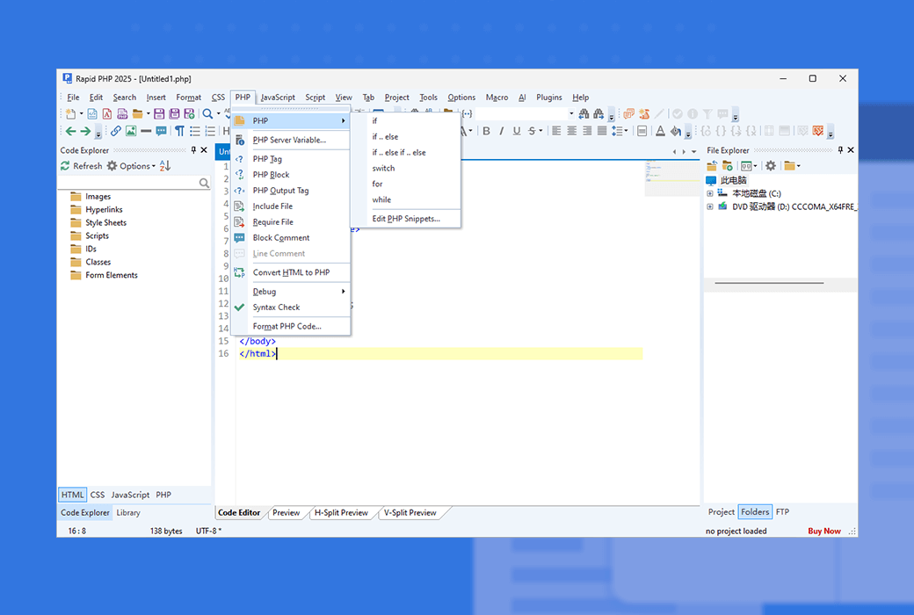Screen dimensions: 914x615
Task: Click the Insert Hyperlink chain icon
Action: pyautogui.click(x=116, y=131)
